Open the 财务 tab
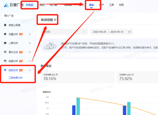Screen dimensions: 158x115 121,5
